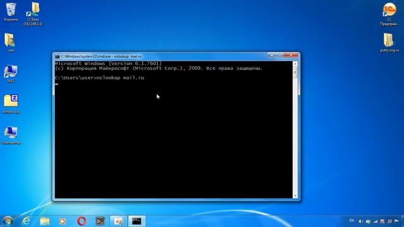Viewport: 404px width, 227px height.
Task: Open the EN language indicator
Action: [352, 221]
